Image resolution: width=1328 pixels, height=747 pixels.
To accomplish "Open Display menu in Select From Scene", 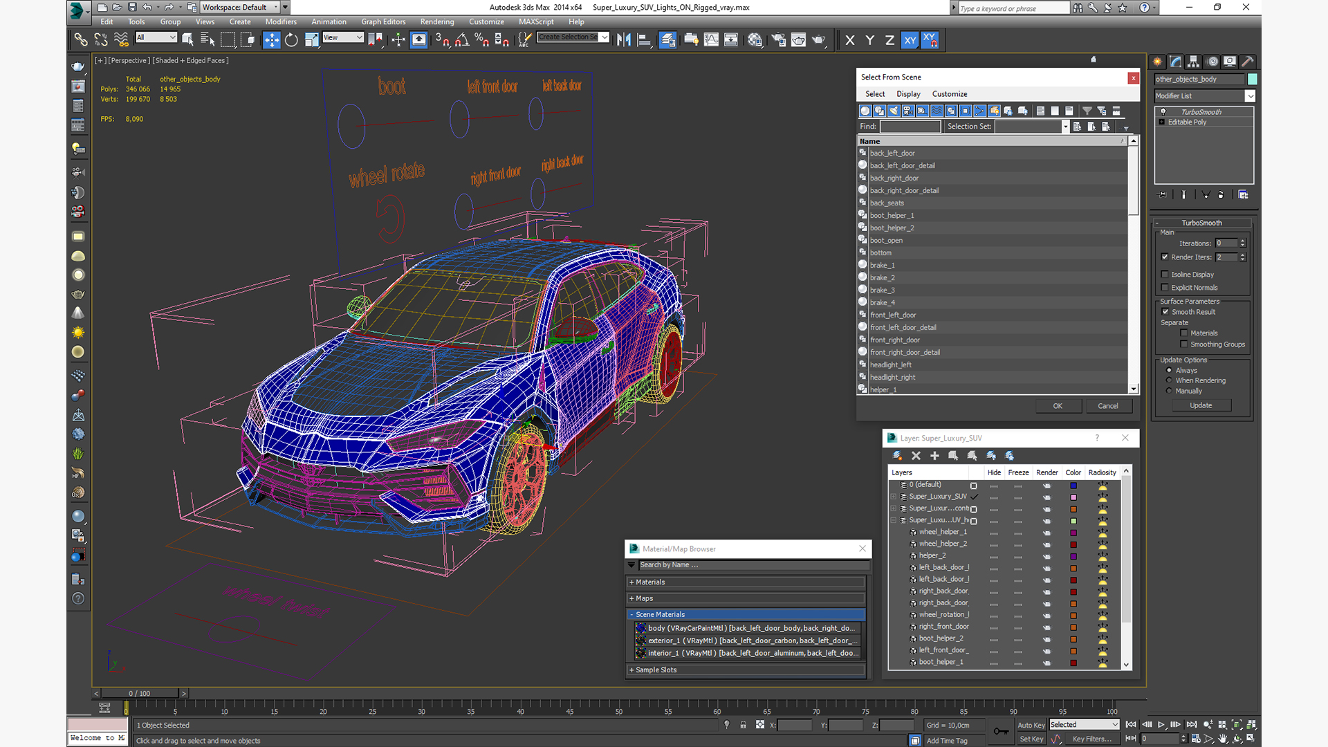I will [908, 94].
